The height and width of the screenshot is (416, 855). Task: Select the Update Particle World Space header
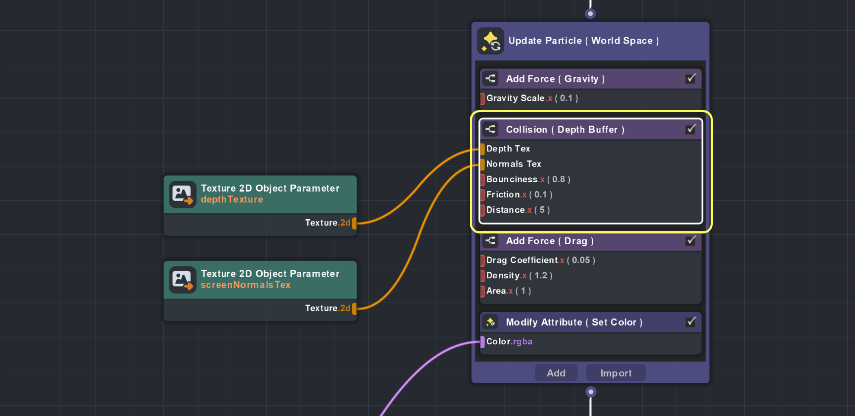tap(584, 41)
